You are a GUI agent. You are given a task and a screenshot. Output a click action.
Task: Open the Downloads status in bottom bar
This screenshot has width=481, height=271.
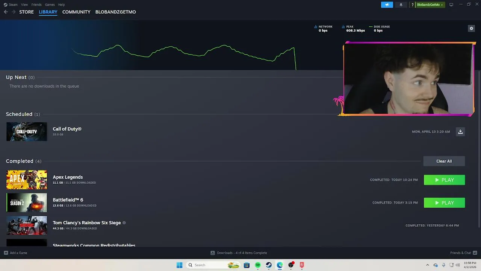[239, 253]
